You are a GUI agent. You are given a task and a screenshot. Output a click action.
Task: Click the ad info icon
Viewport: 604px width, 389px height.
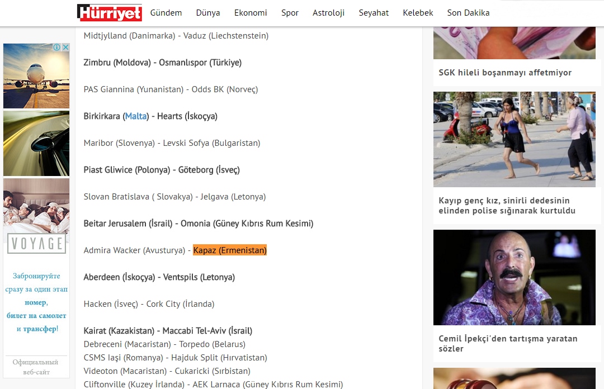click(x=57, y=48)
